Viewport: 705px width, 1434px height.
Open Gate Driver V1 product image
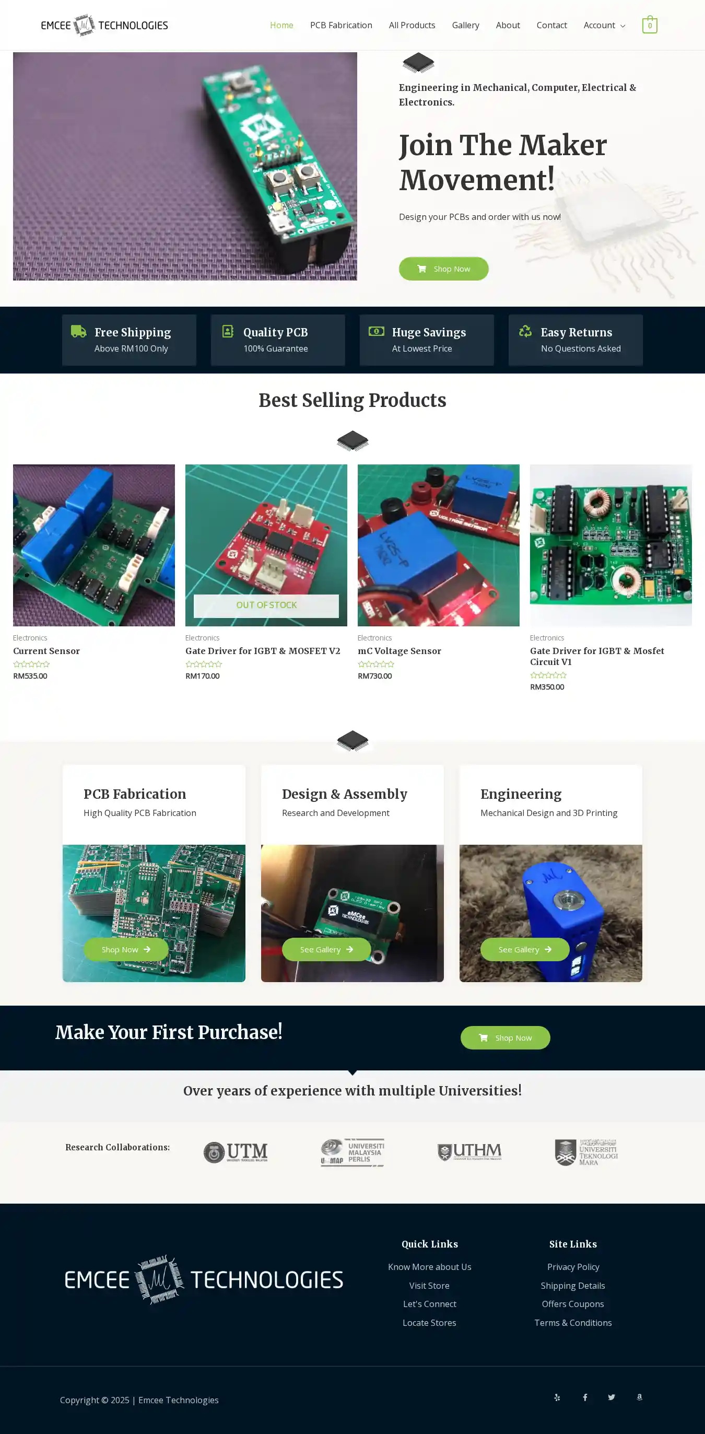point(611,545)
